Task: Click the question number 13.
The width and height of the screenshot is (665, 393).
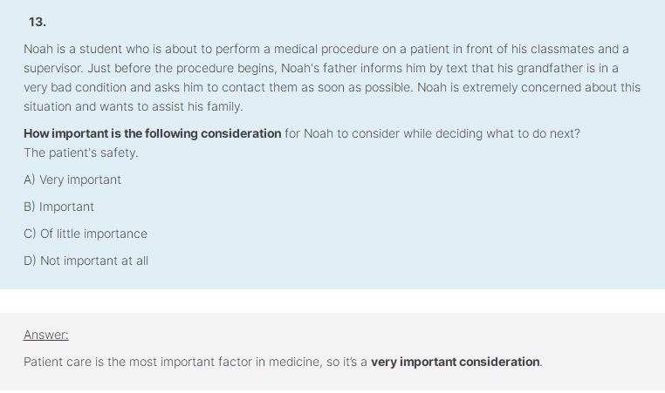Action: [x=38, y=22]
